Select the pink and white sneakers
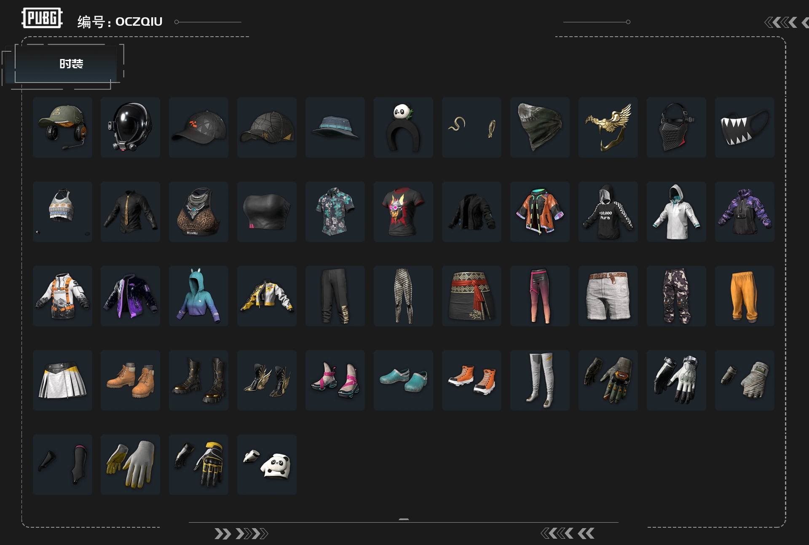 tap(335, 380)
